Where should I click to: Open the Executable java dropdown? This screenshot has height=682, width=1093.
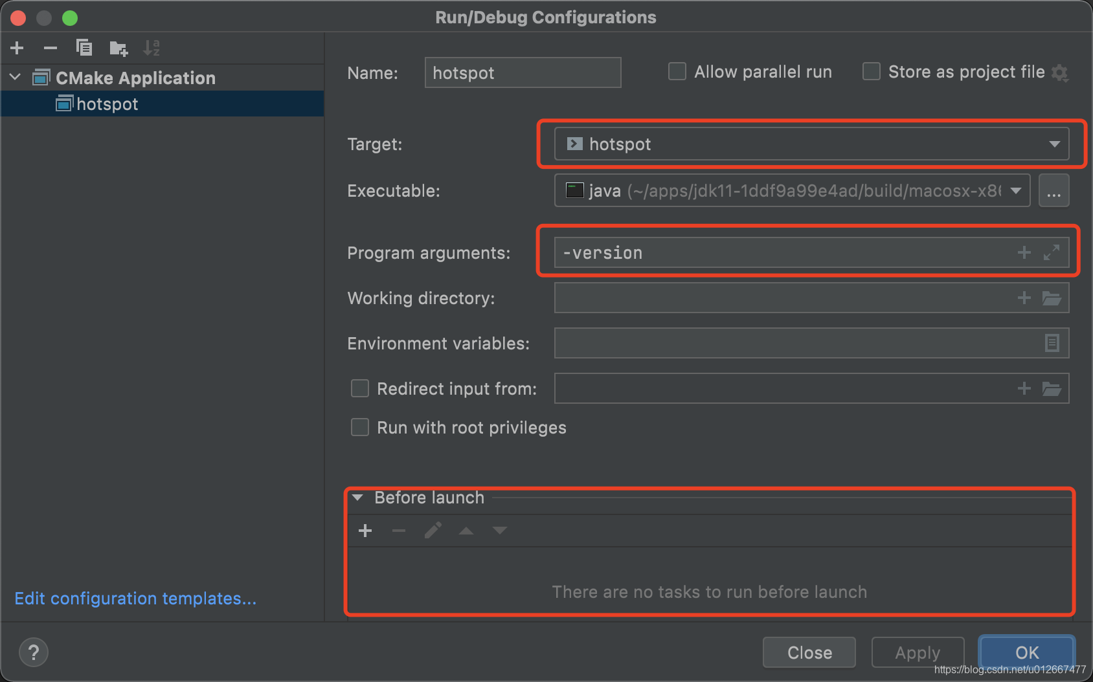click(x=793, y=191)
